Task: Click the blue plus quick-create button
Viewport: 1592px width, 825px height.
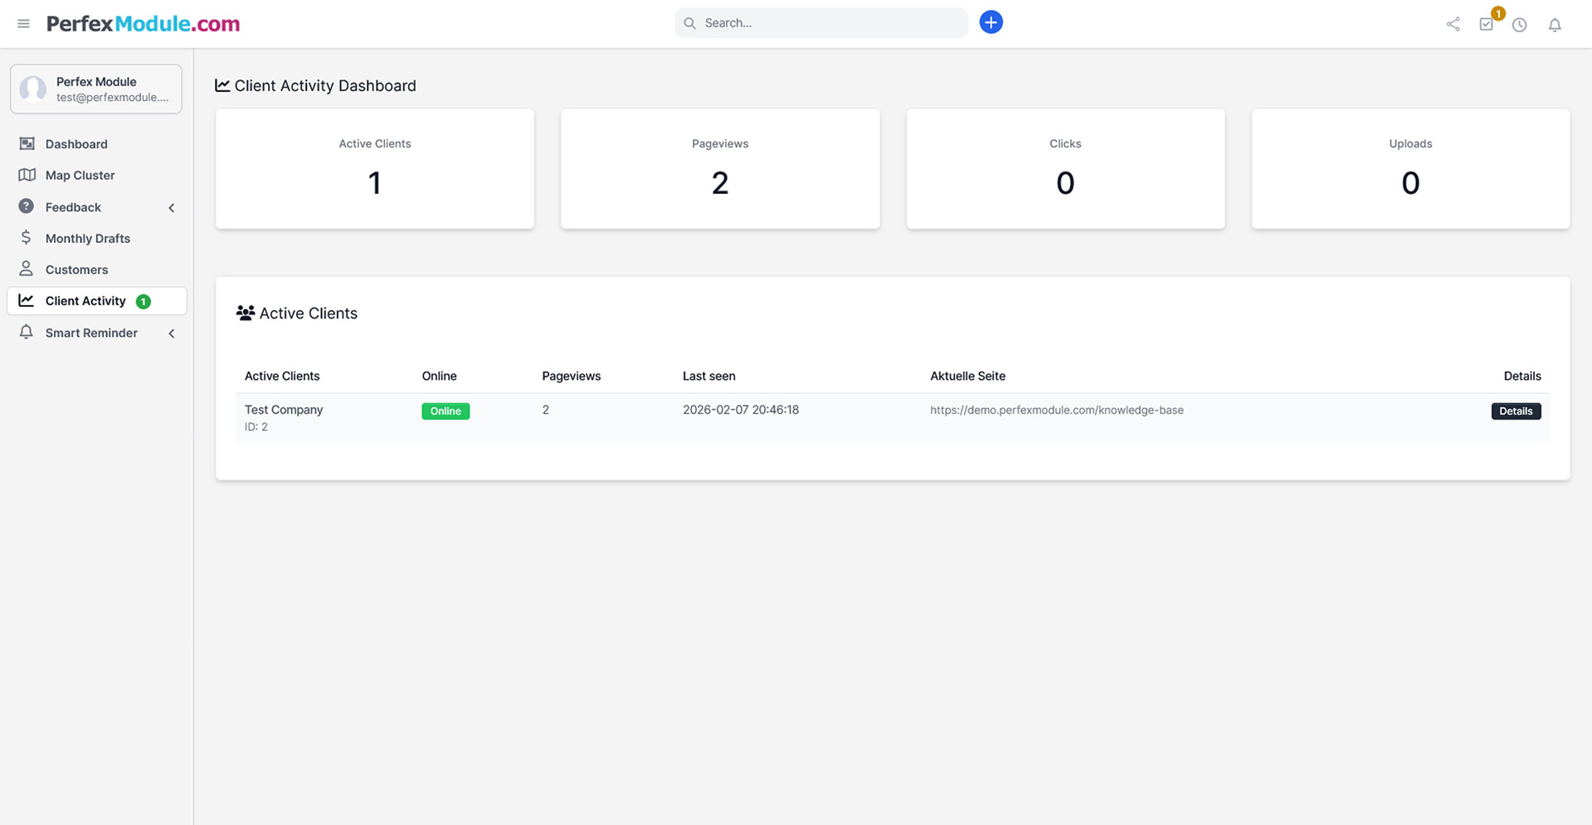Action: [991, 22]
